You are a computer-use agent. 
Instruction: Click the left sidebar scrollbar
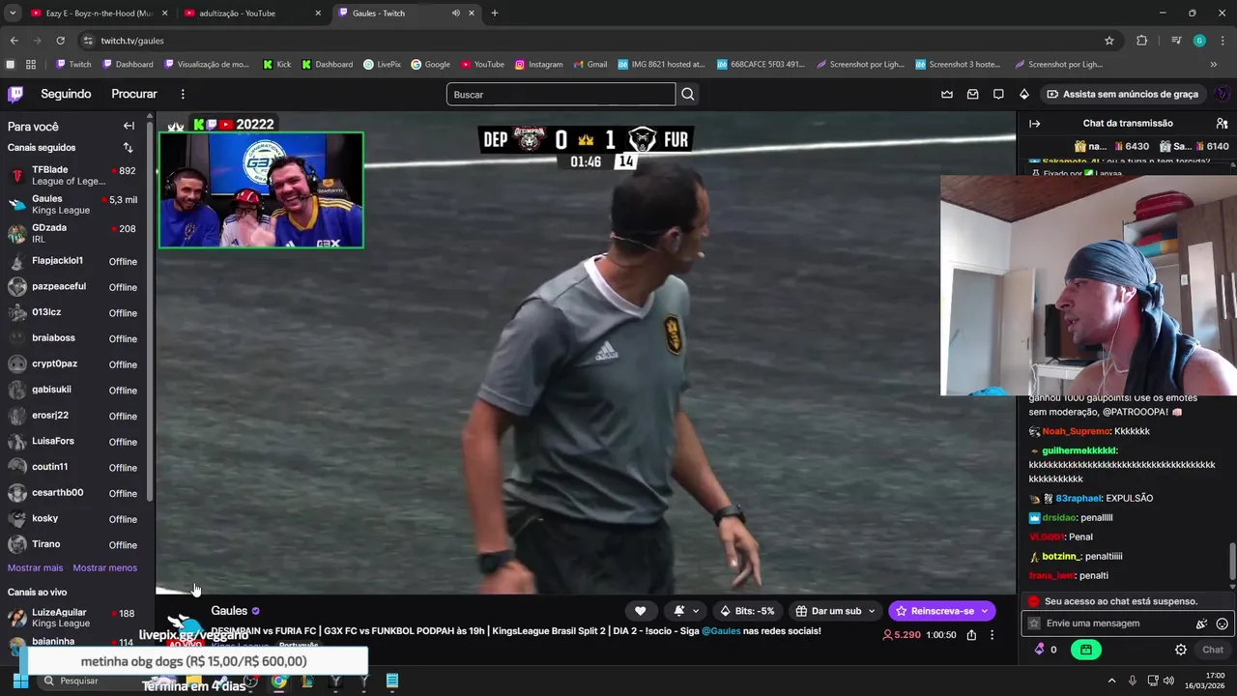pos(150,309)
